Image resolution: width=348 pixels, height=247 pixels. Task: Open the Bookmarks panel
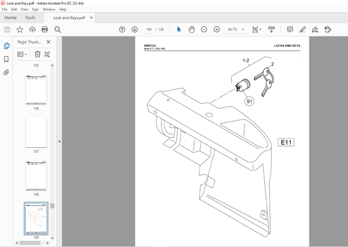tap(6, 60)
